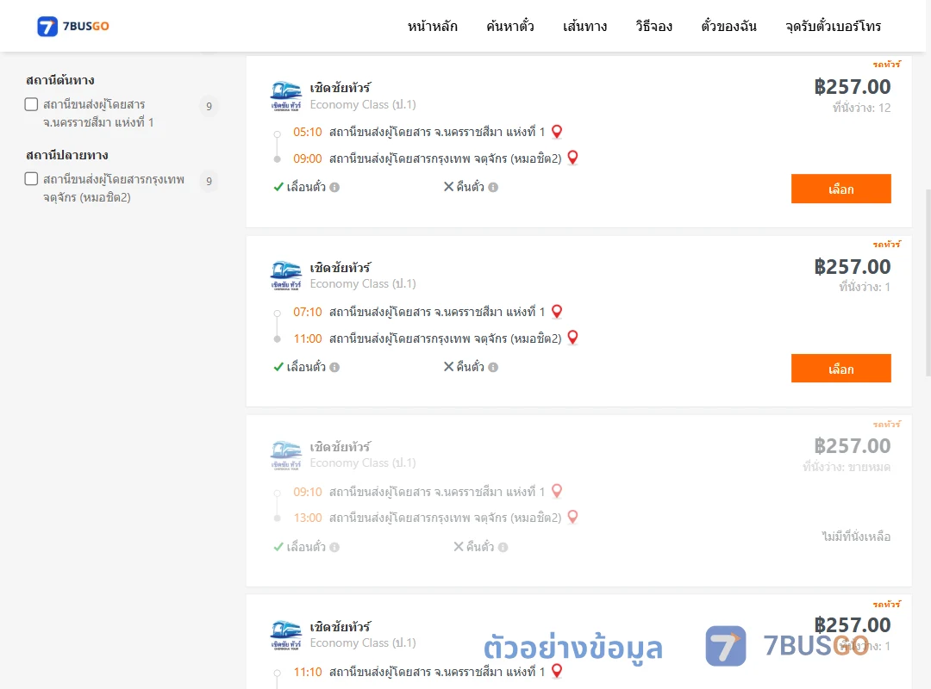Click ที่นั่งว่าง: ขายหมด text on 09:10 trip

(847, 467)
